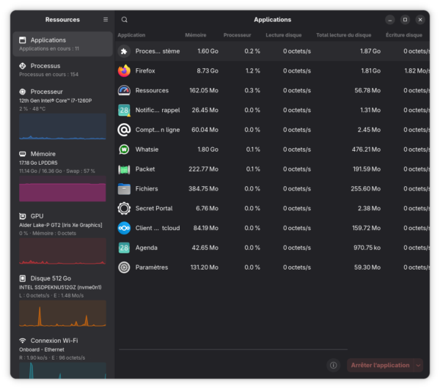The height and width of the screenshot is (389, 440).
Task: Open the Disque 512 Go section
Action: click(62, 300)
